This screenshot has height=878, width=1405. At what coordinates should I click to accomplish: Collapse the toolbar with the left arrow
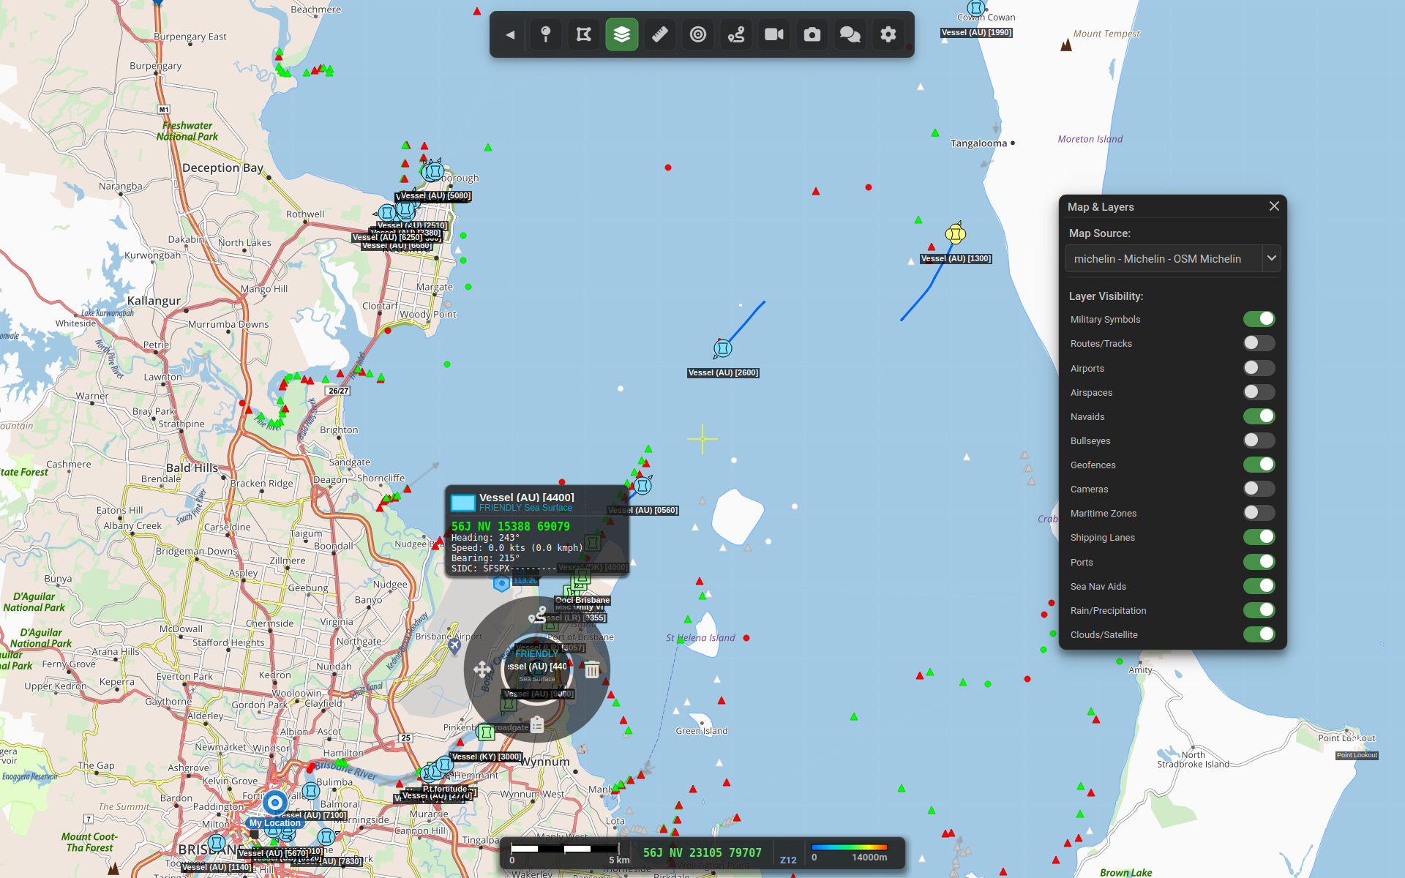click(x=510, y=34)
